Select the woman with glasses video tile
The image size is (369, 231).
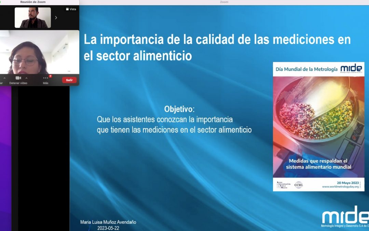(x=40, y=52)
